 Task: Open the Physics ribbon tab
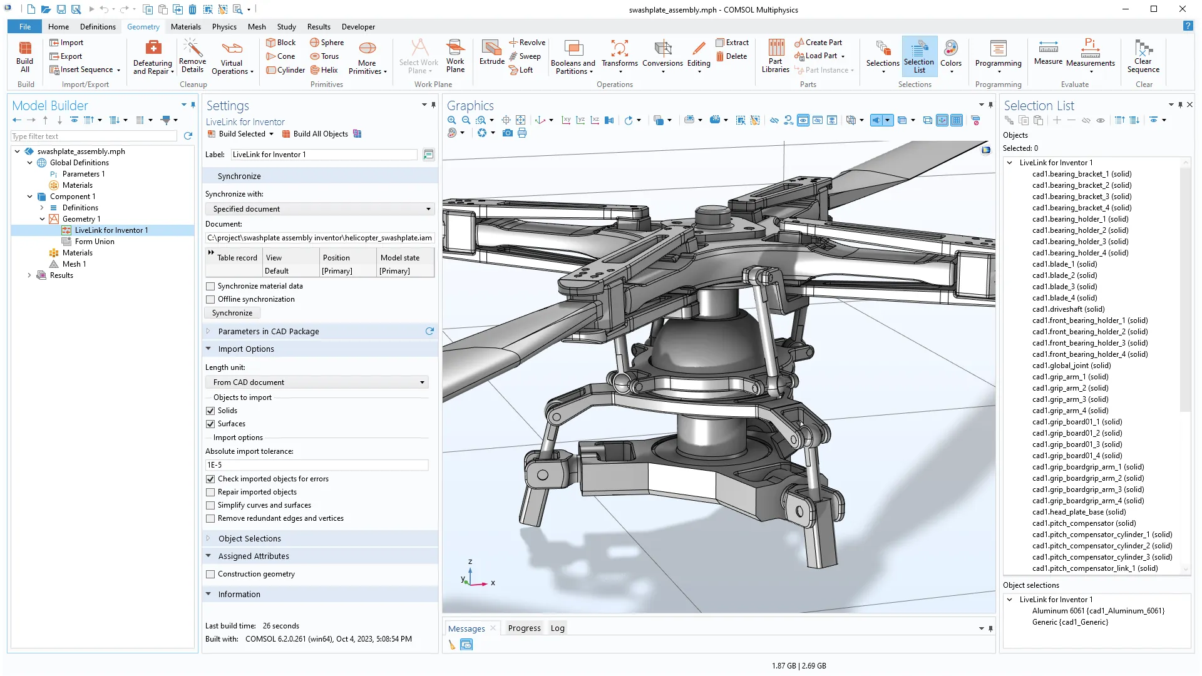coord(224,27)
